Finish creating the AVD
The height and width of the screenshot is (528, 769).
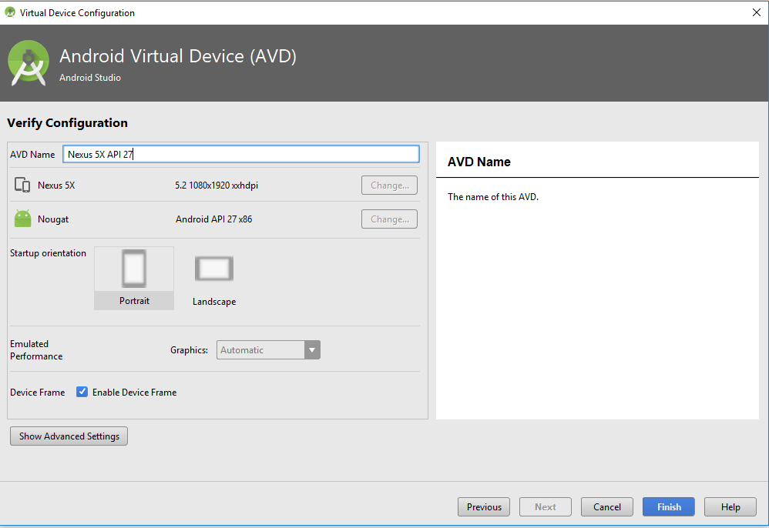[x=669, y=507]
